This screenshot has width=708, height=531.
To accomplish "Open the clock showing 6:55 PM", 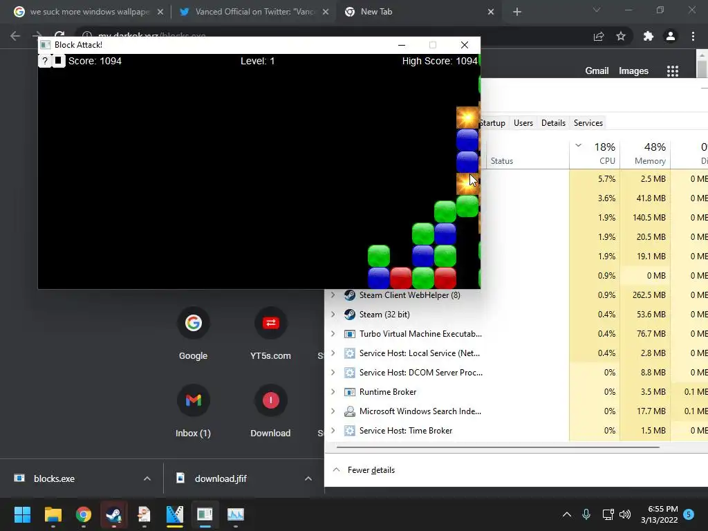I will pos(659,514).
